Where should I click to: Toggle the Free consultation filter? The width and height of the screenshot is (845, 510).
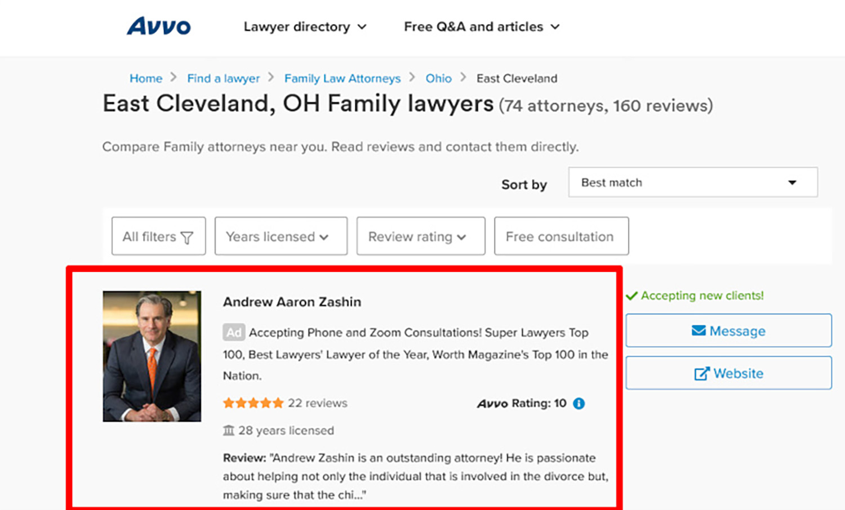point(561,236)
